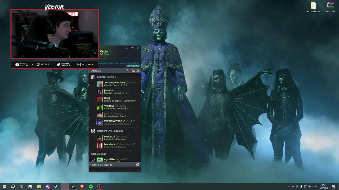Open the clock showing 20:31
The height and width of the screenshot is (190, 339).
[x=324, y=187]
